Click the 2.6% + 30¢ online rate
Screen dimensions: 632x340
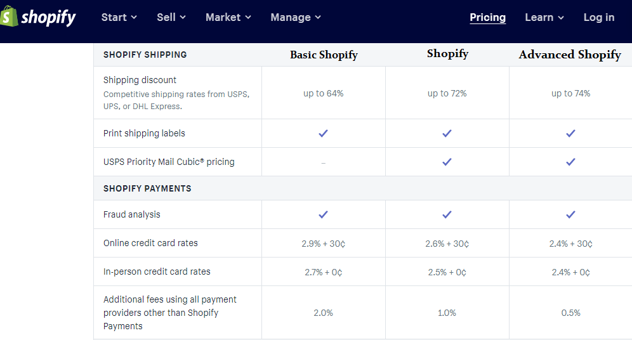[x=447, y=244]
